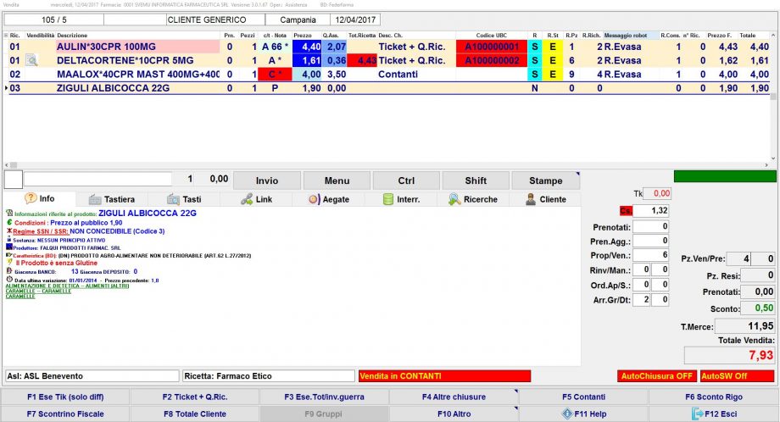Click the Cliente person icon

tap(532, 199)
